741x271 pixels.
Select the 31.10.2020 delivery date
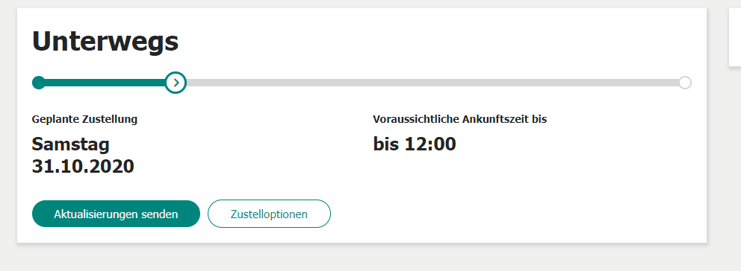coord(83,166)
